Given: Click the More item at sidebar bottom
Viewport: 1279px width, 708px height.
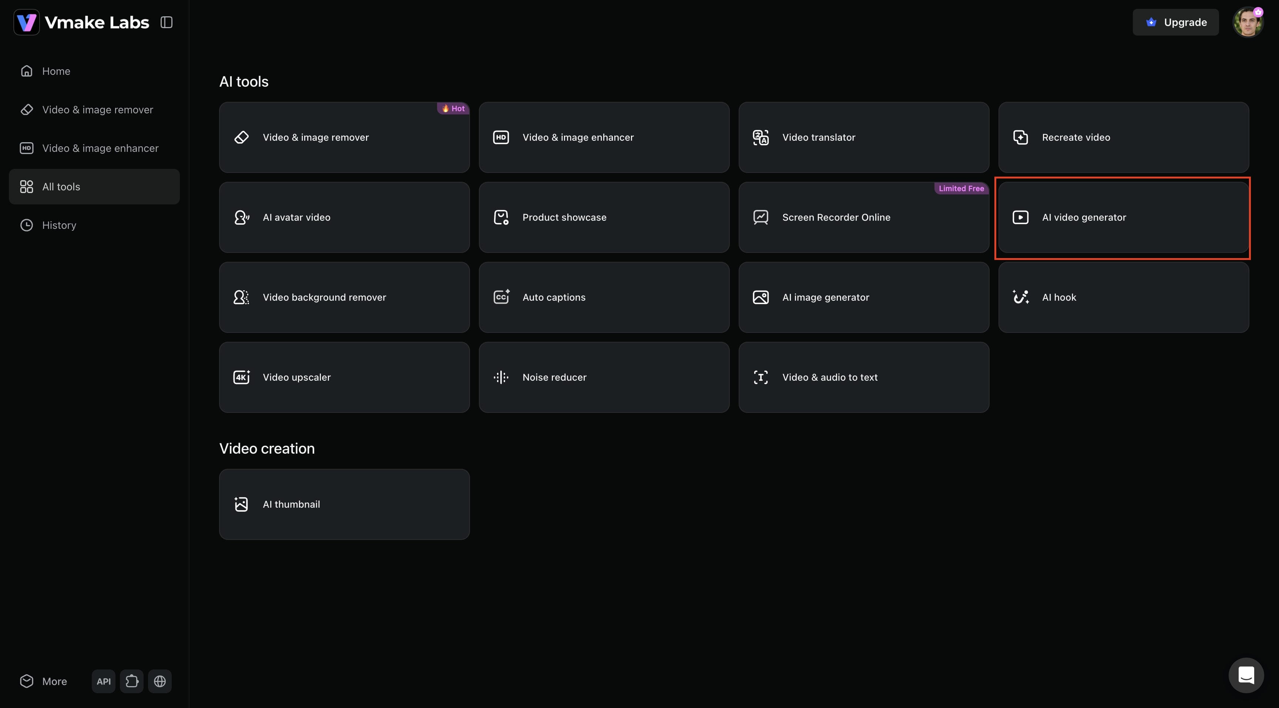Looking at the screenshot, I should tap(44, 681).
